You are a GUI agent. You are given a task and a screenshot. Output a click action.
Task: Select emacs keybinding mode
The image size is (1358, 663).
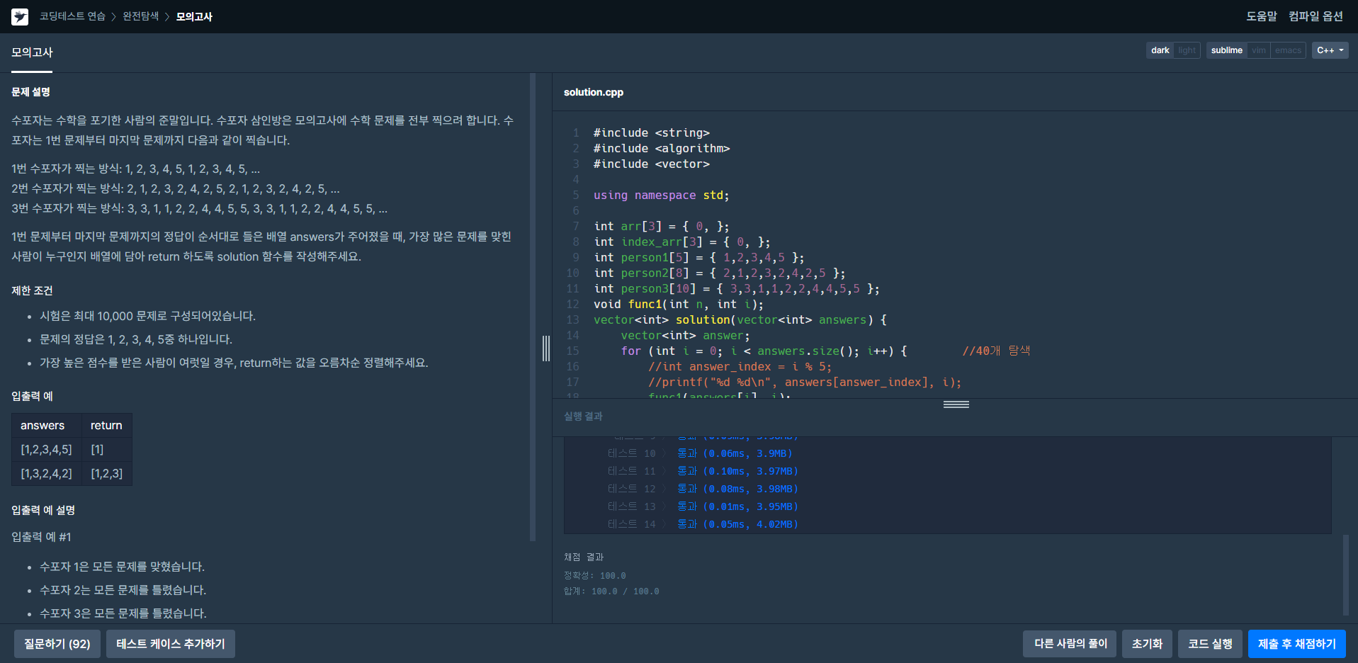tap(1288, 50)
